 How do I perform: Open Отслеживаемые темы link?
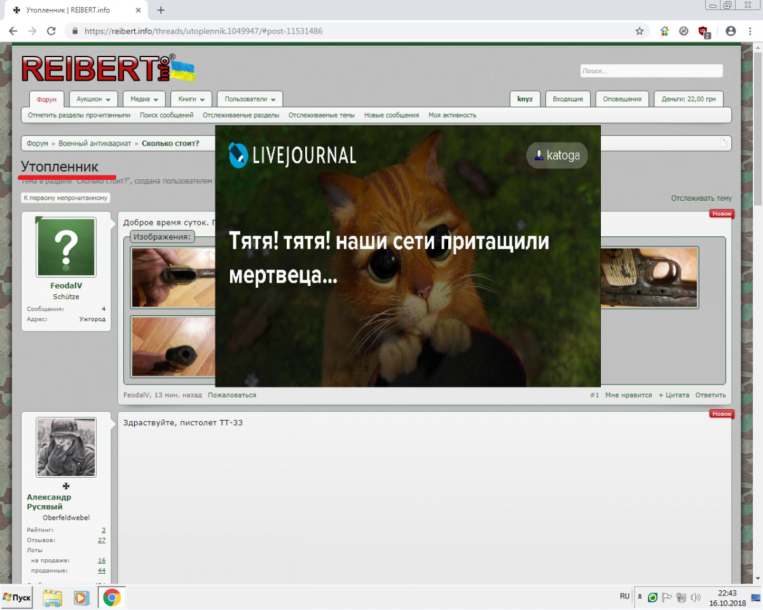tap(322, 115)
